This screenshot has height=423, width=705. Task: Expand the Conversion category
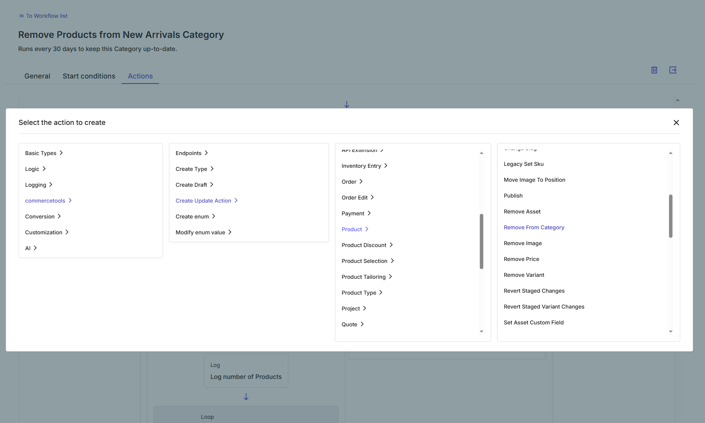click(40, 216)
